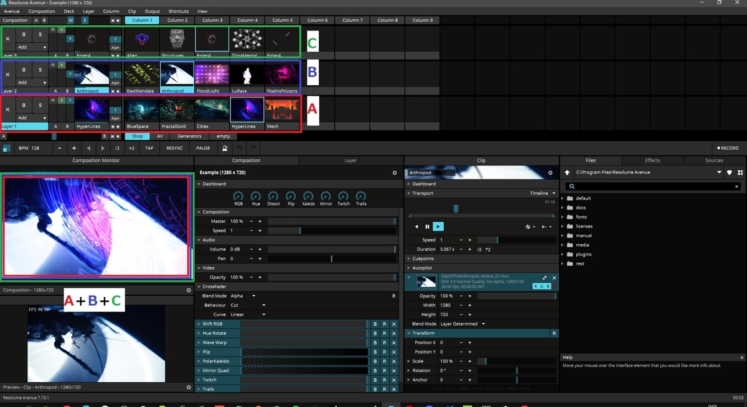Toggle Solo on Layer 3
The image size is (747, 407).
click(x=40, y=34)
